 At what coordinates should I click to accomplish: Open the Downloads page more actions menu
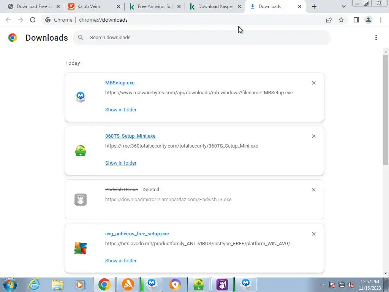tap(376, 38)
